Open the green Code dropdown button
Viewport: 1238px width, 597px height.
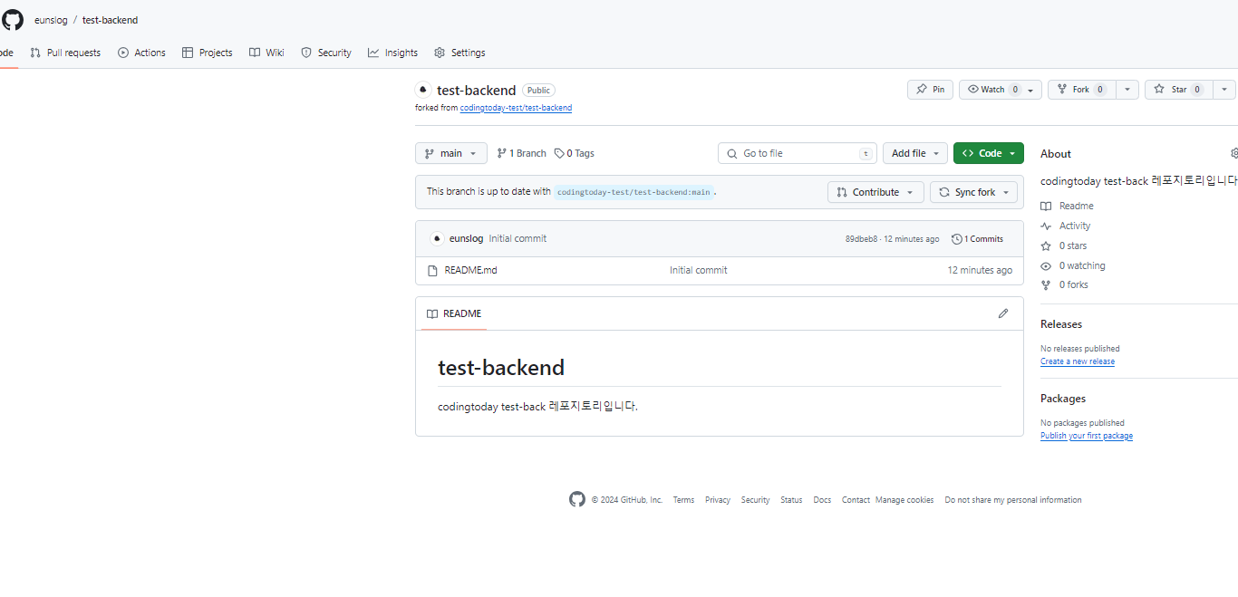[989, 153]
